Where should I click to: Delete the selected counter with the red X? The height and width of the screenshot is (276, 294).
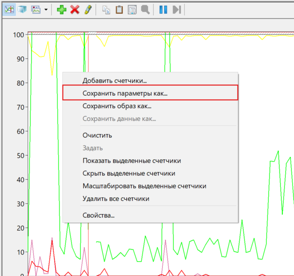(74, 10)
